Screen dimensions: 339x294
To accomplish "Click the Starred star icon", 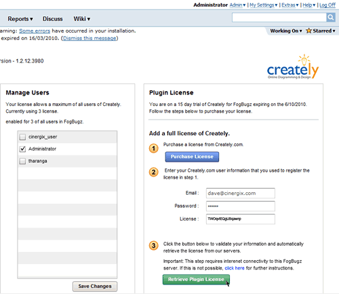I will [308, 31].
